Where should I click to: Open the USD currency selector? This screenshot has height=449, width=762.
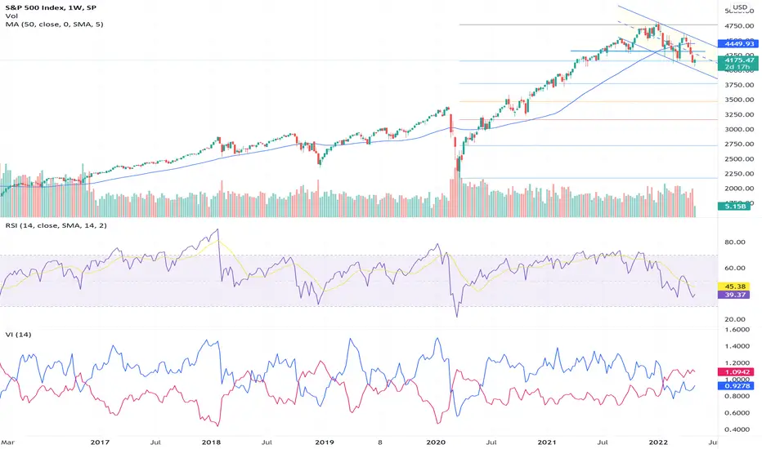[x=740, y=7]
